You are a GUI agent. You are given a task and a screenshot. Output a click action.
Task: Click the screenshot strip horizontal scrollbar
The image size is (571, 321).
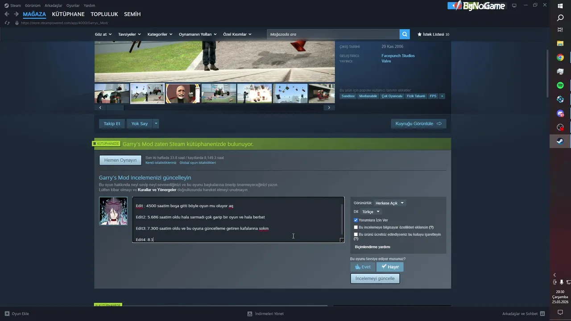coord(115,107)
